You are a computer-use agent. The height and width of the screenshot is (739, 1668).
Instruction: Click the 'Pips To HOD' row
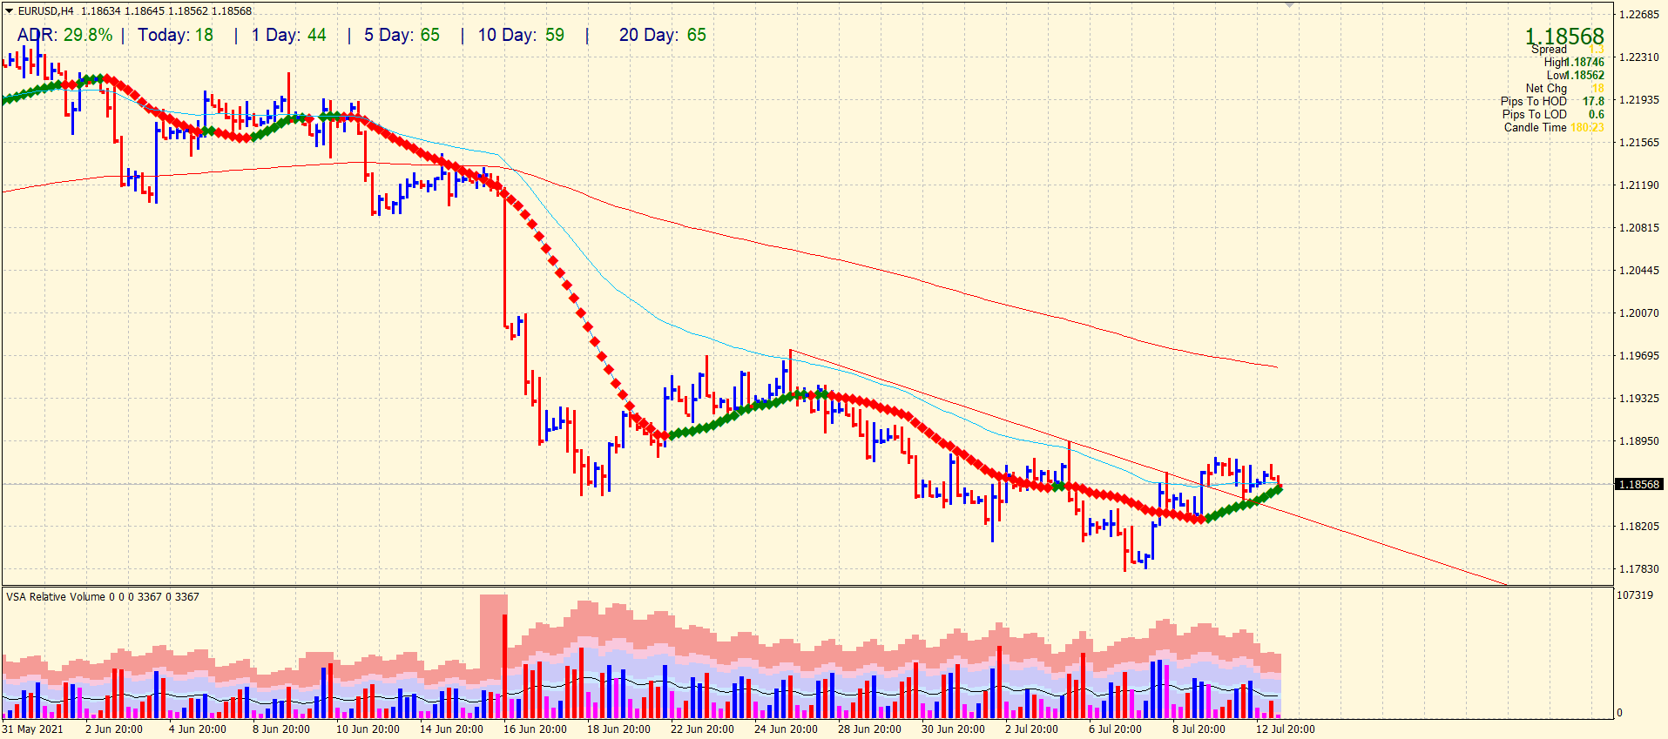point(1552,102)
